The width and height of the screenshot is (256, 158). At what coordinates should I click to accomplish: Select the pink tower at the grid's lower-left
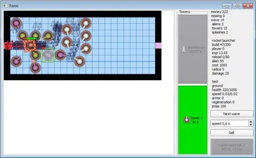[16, 61]
